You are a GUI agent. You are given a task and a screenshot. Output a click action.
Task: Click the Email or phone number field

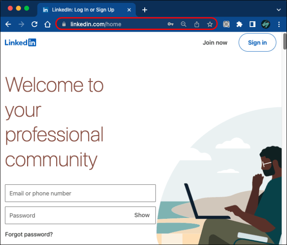tap(80, 193)
